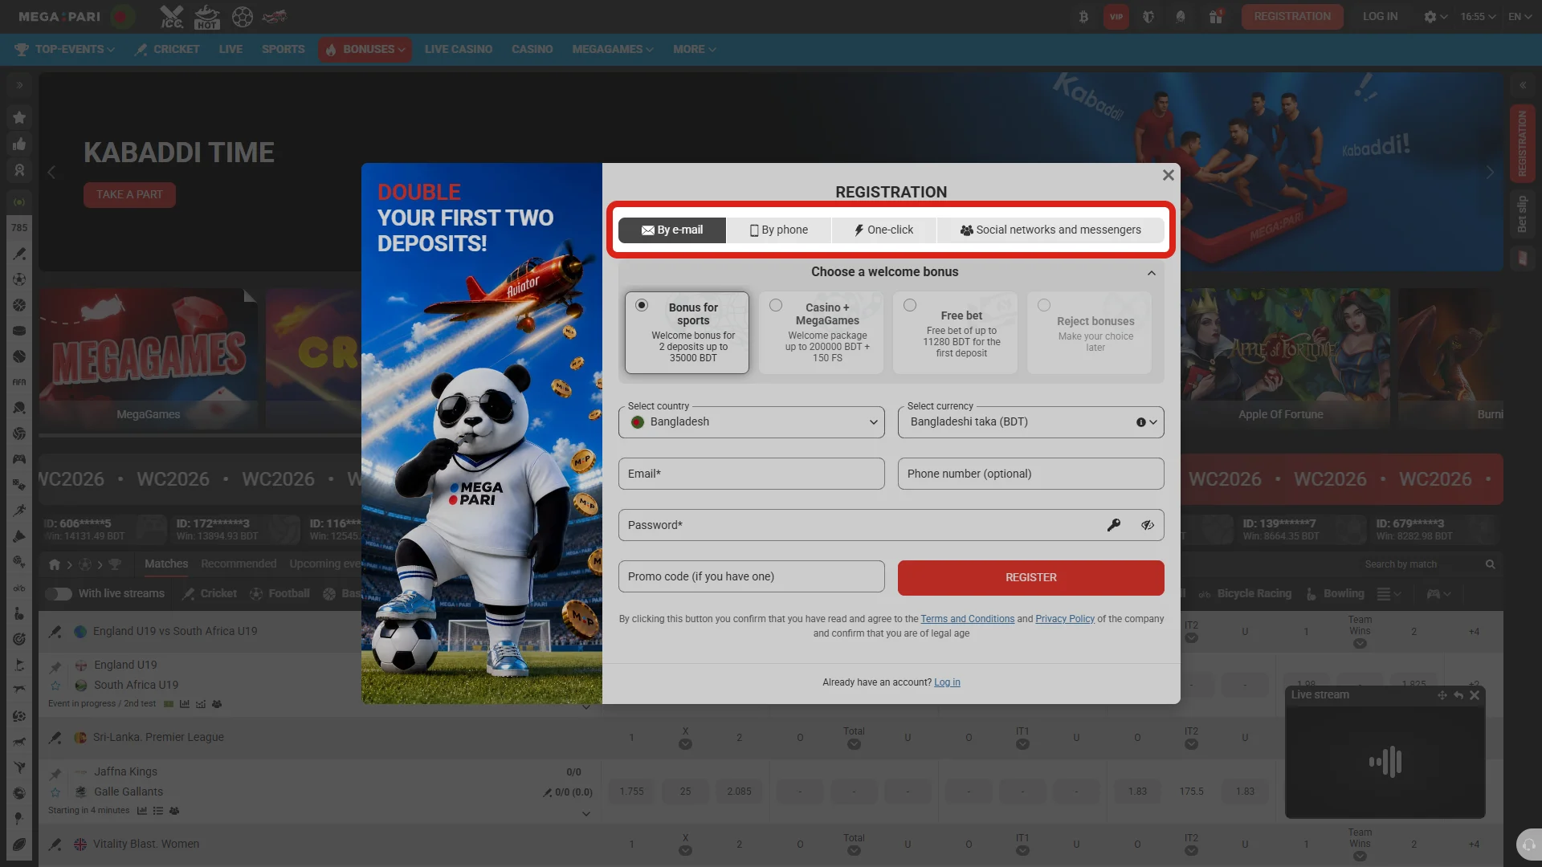Open Privacy Policy link
This screenshot has height=867, width=1542.
pos(1065,619)
